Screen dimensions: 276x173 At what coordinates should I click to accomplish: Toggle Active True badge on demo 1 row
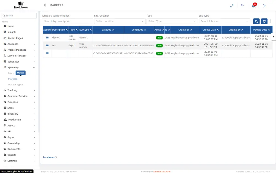(159, 37)
